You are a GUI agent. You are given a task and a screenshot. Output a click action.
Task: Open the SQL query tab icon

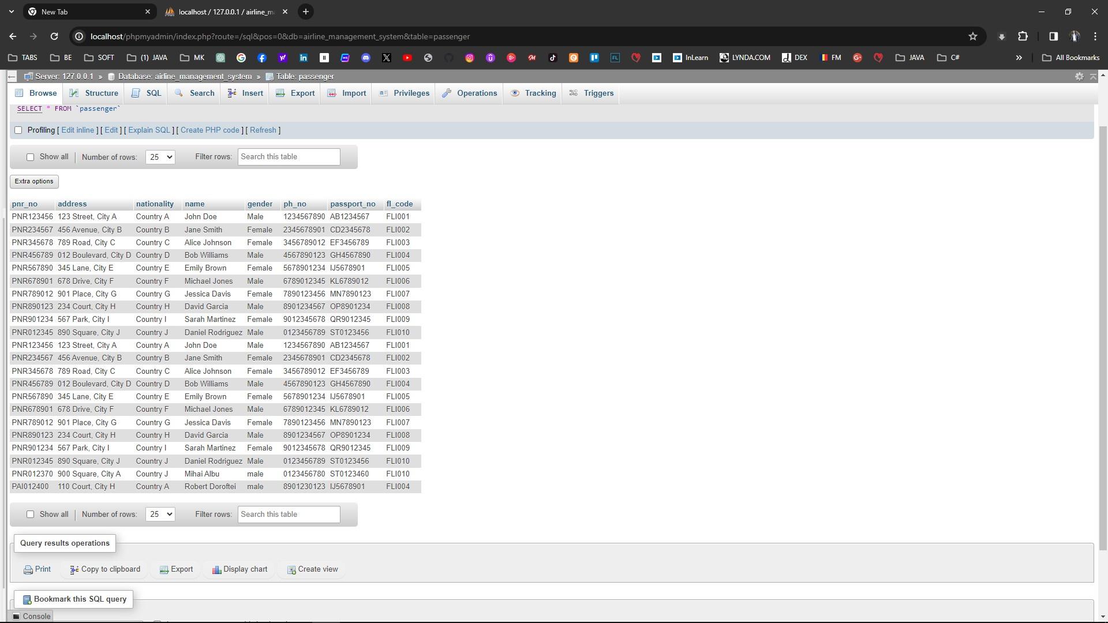tap(136, 93)
